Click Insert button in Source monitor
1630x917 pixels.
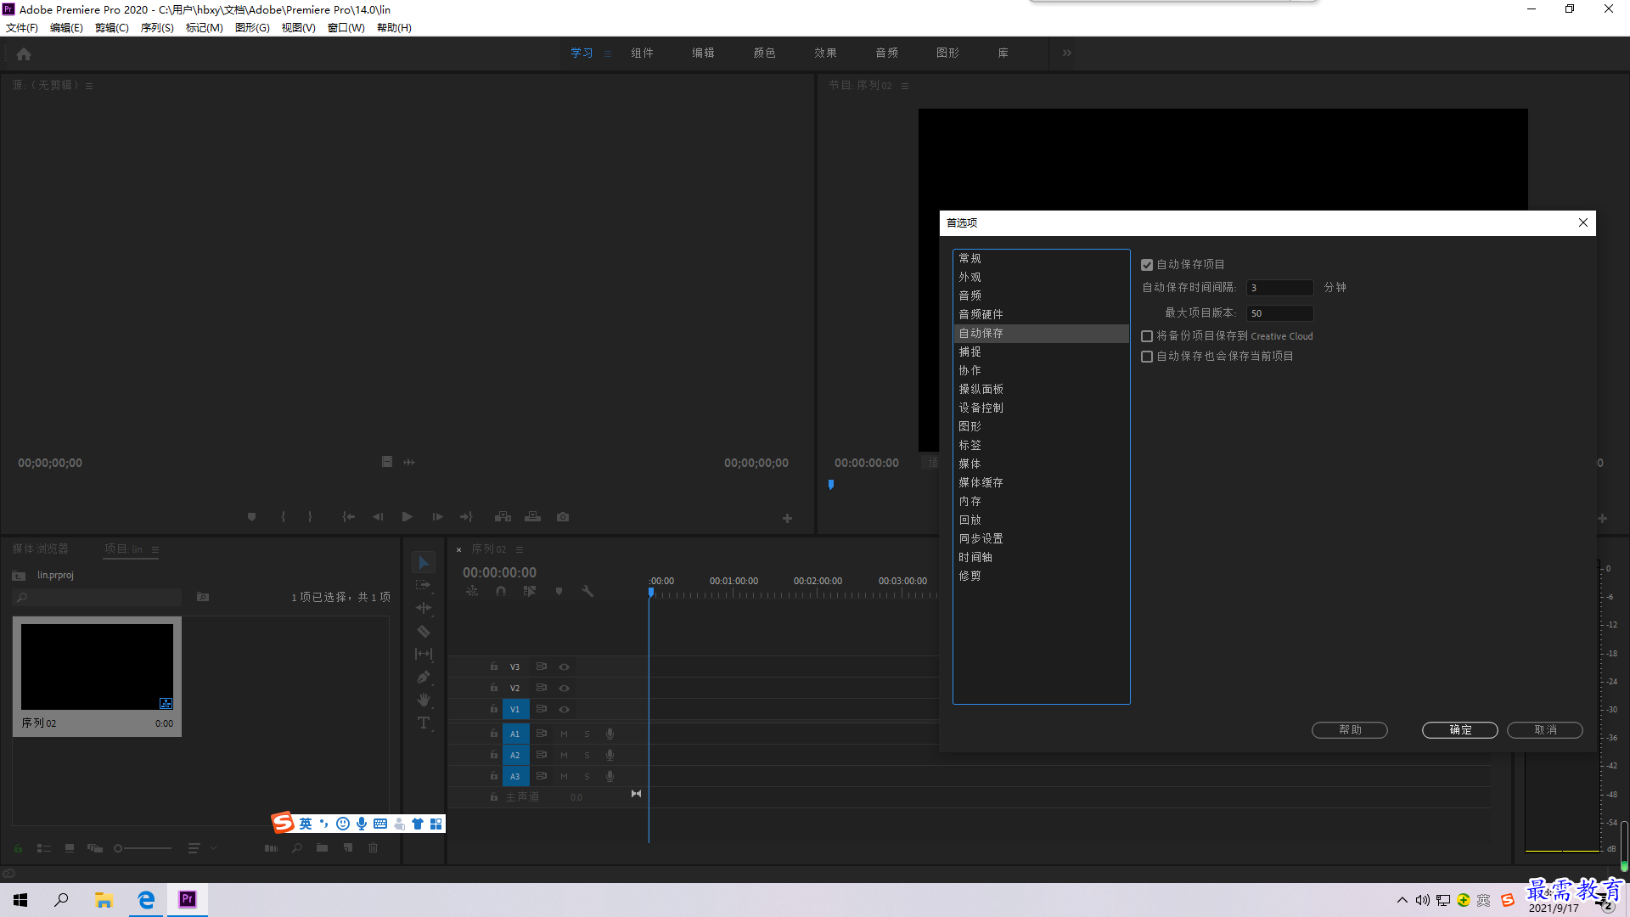(x=503, y=516)
